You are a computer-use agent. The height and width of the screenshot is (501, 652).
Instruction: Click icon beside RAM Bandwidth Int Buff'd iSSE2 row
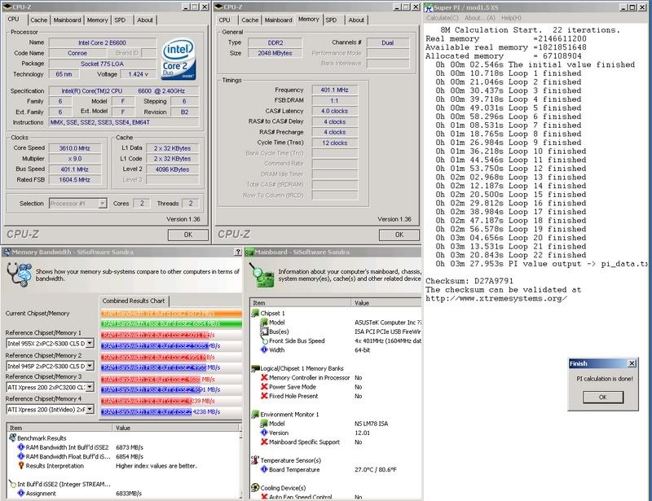coord(21,447)
